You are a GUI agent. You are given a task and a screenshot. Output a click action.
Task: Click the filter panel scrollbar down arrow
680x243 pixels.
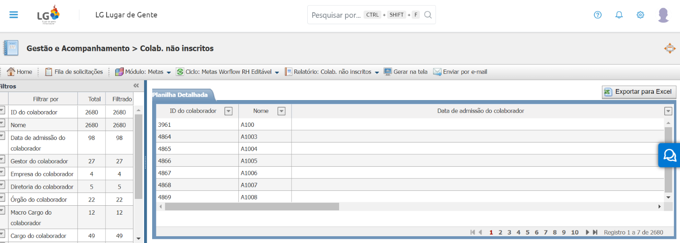point(139,238)
